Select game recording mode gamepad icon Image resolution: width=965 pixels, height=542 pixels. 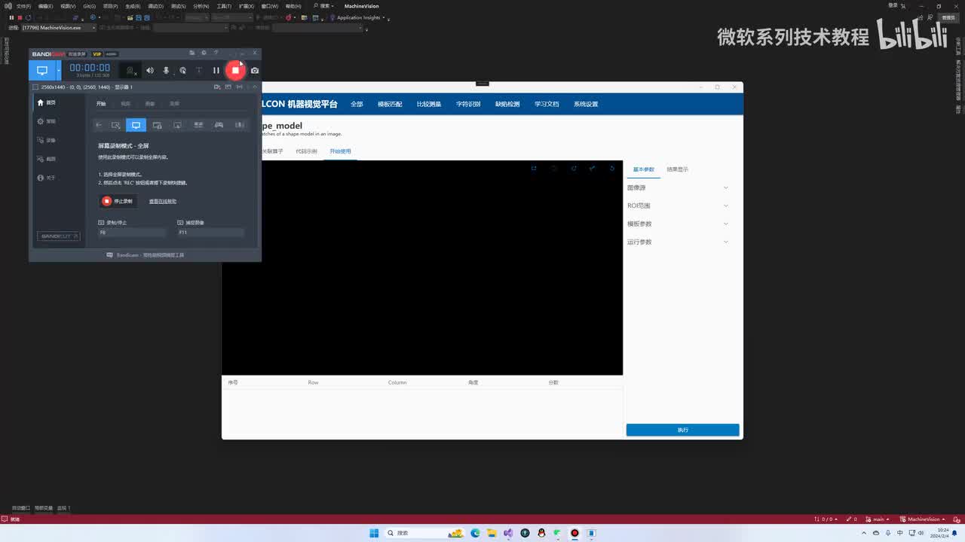pos(219,125)
